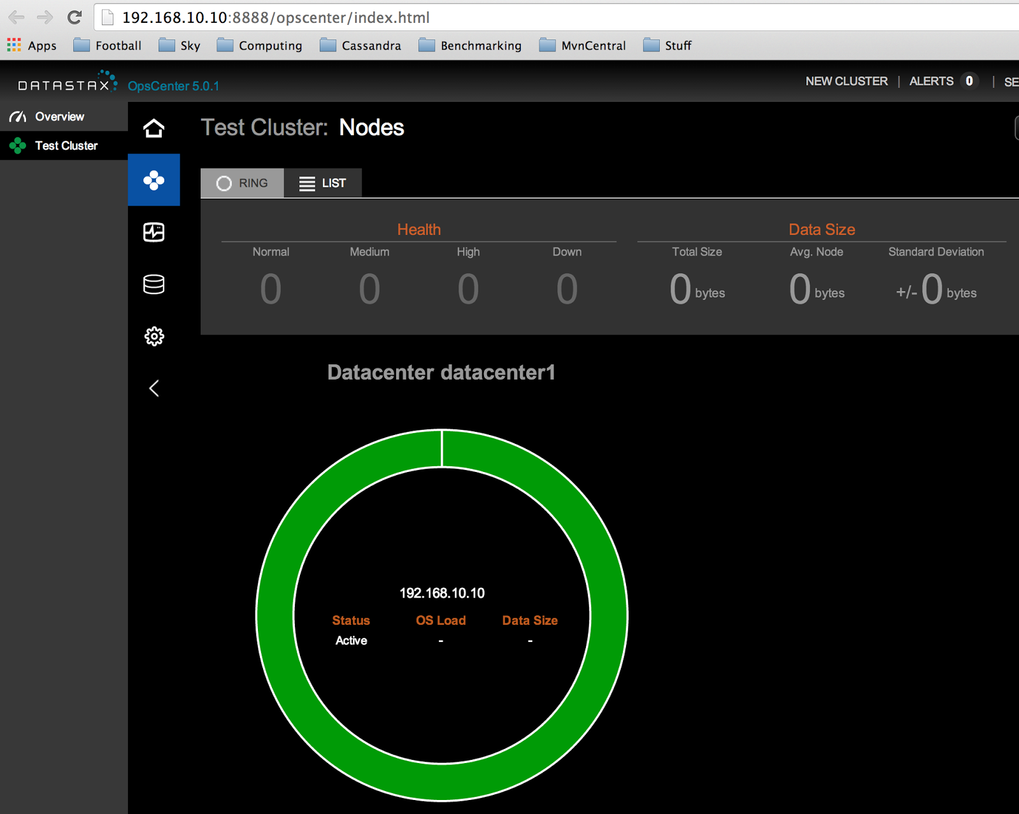Click the NEW CLUSTER link
Viewport: 1019px width, 814px height.
click(x=846, y=81)
